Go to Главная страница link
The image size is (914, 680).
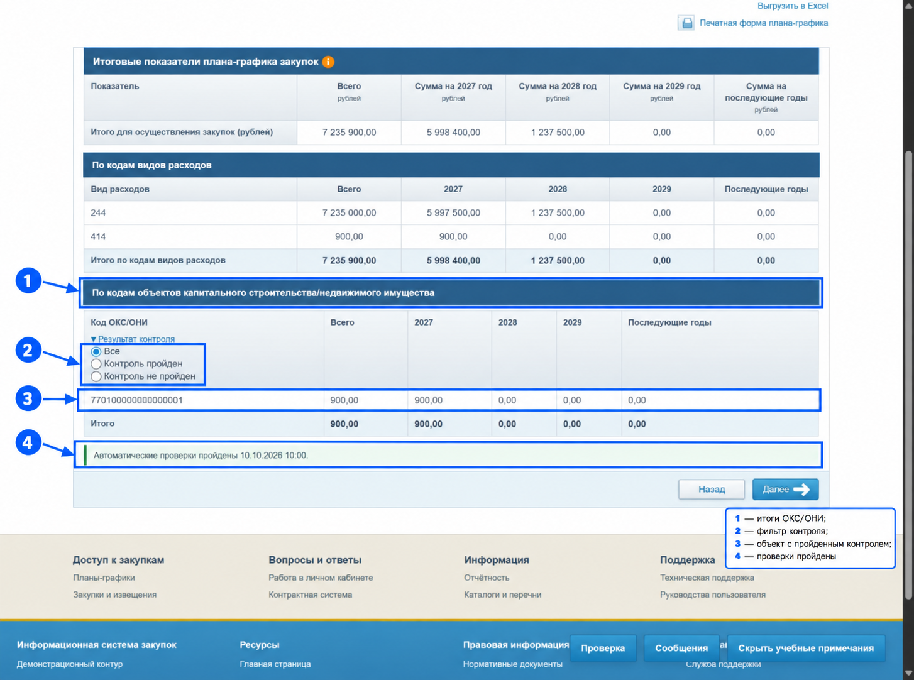275,664
